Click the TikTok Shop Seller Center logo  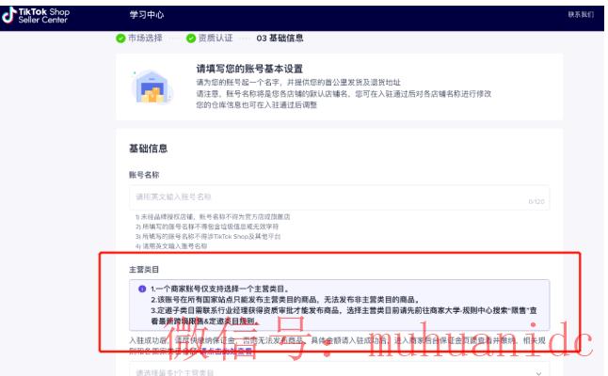click(x=36, y=15)
